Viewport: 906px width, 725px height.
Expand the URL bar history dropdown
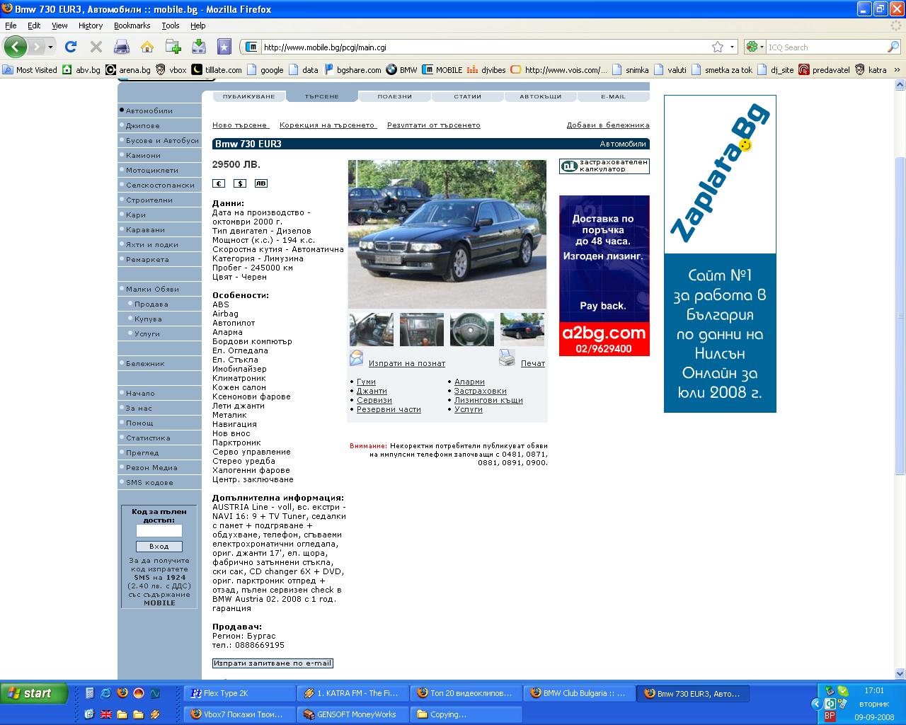point(732,47)
